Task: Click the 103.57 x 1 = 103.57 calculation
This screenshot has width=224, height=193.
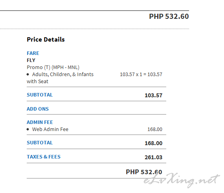Action: 141,75
